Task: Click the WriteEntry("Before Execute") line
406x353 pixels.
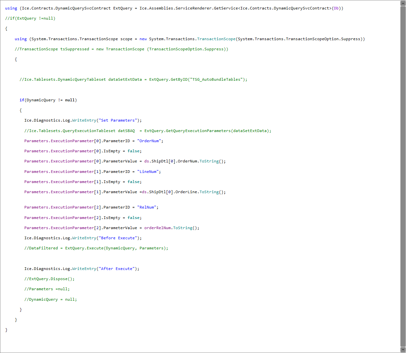Action: point(83,238)
